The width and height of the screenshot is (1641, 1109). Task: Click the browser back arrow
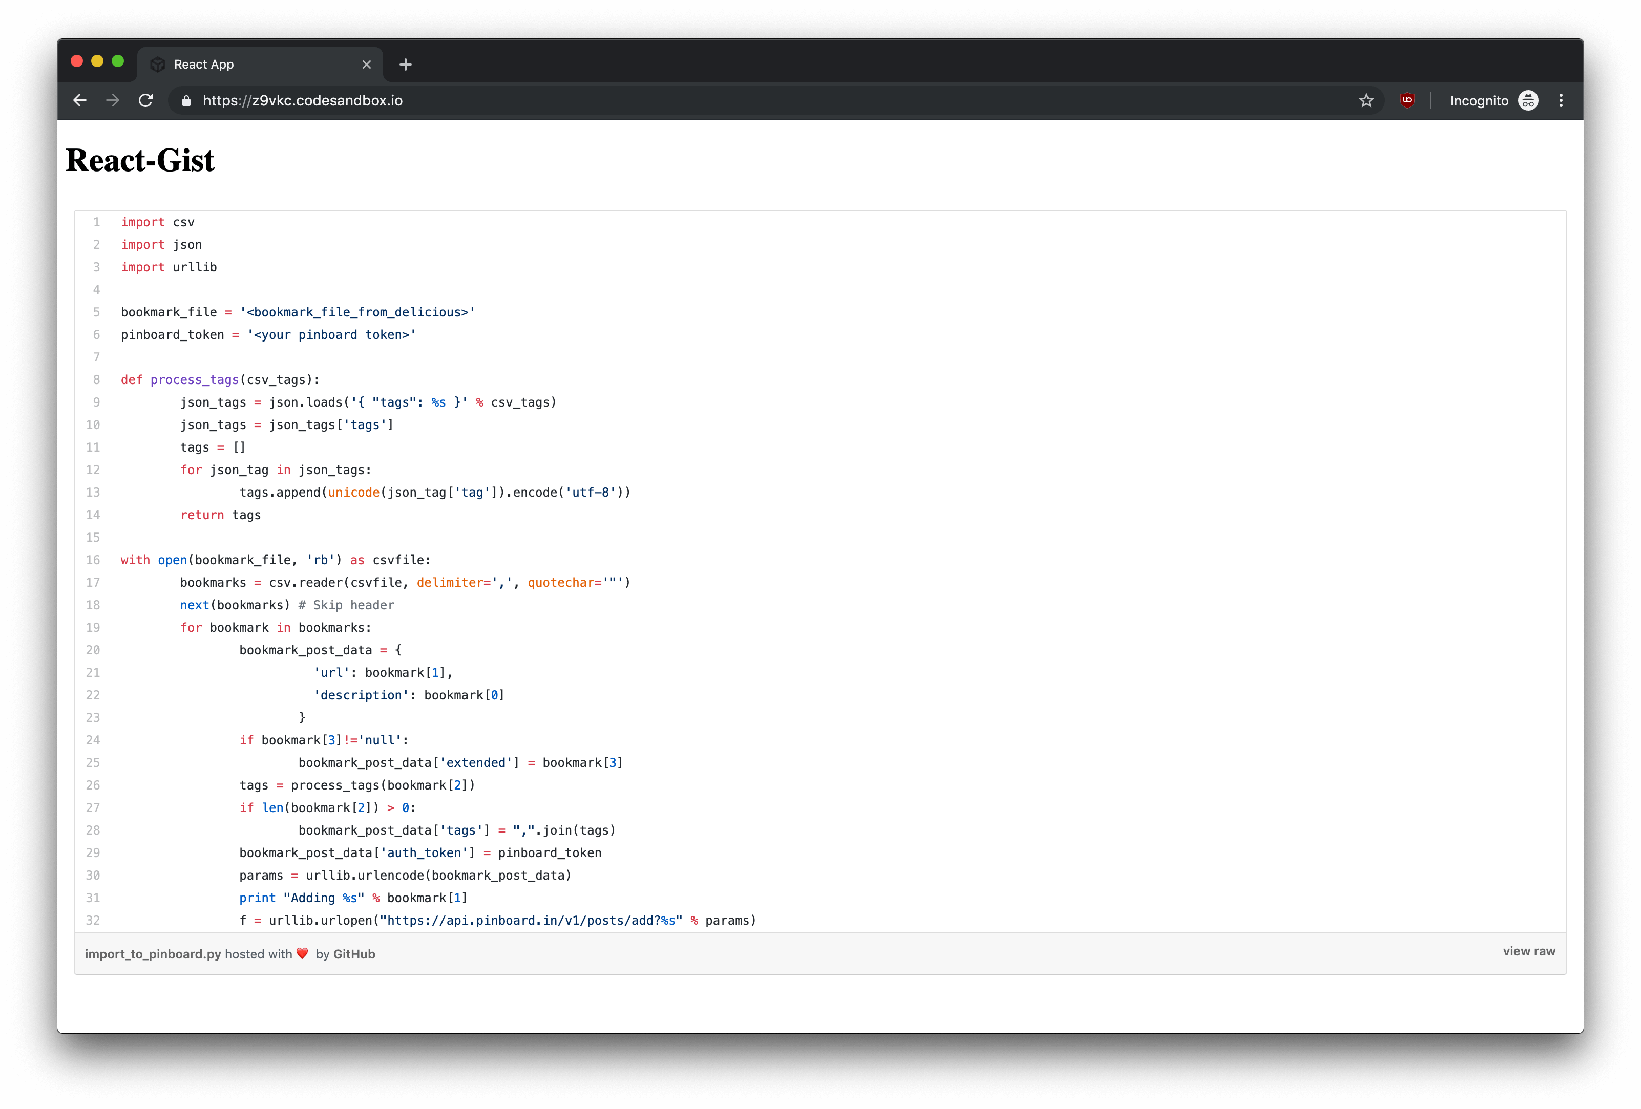80,100
